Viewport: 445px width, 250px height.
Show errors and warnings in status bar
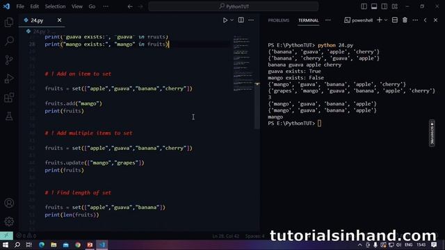pyautogui.click(x=26, y=235)
